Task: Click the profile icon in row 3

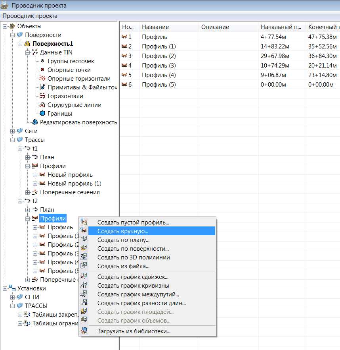Action: click(x=124, y=56)
